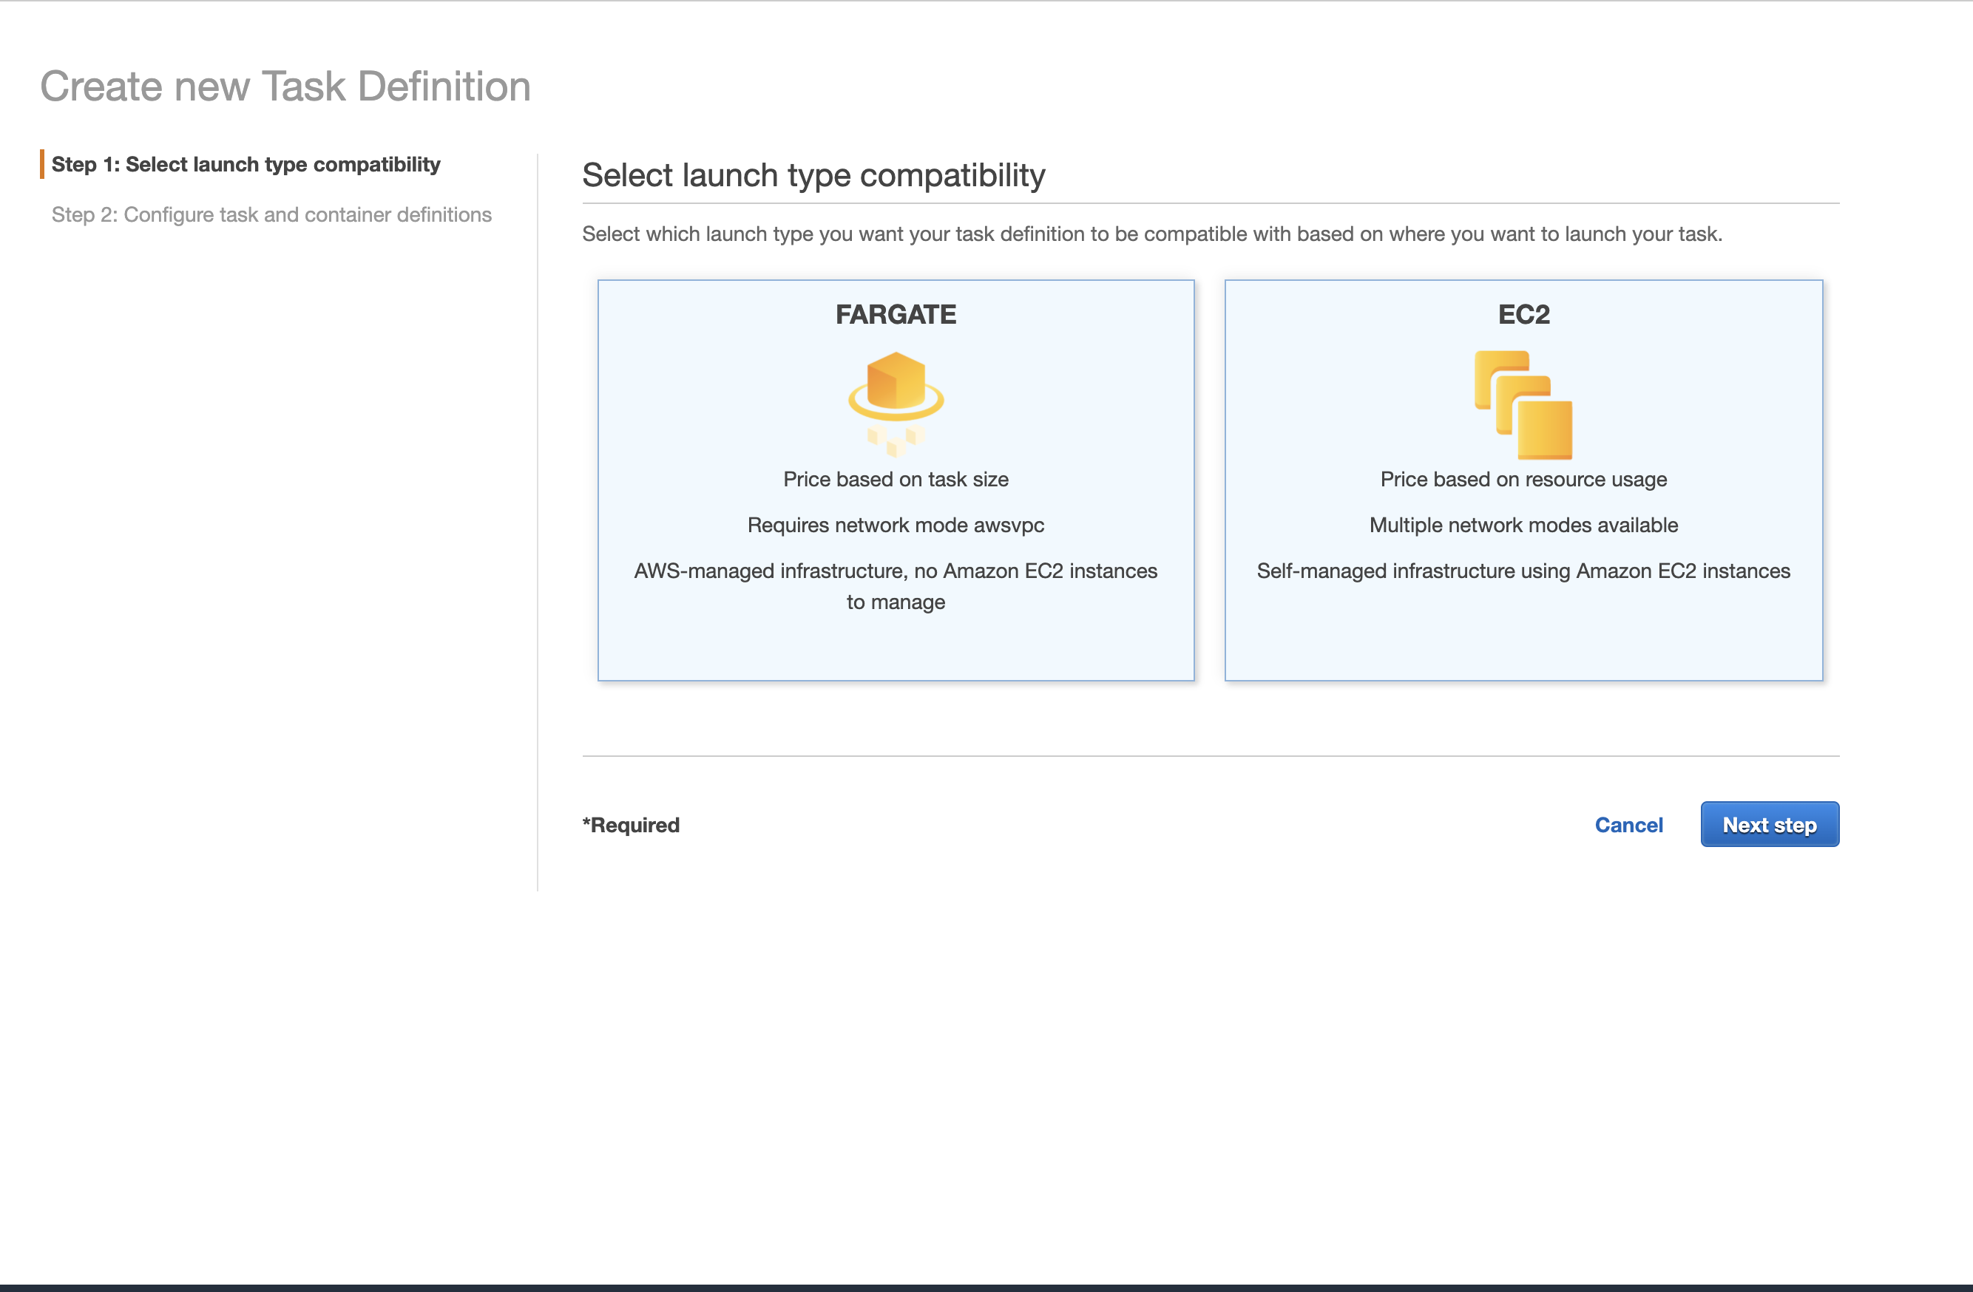This screenshot has height=1292, width=1973.
Task: Expand the Select launch type compatibility section
Action: coord(814,175)
